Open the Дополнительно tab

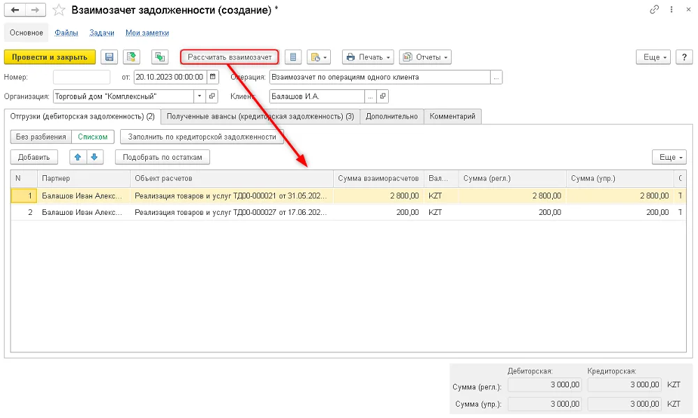click(392, 116)
